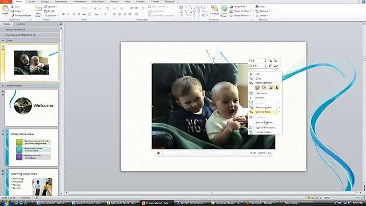Click the Paste icon in Clipboard group

[5, 9]
